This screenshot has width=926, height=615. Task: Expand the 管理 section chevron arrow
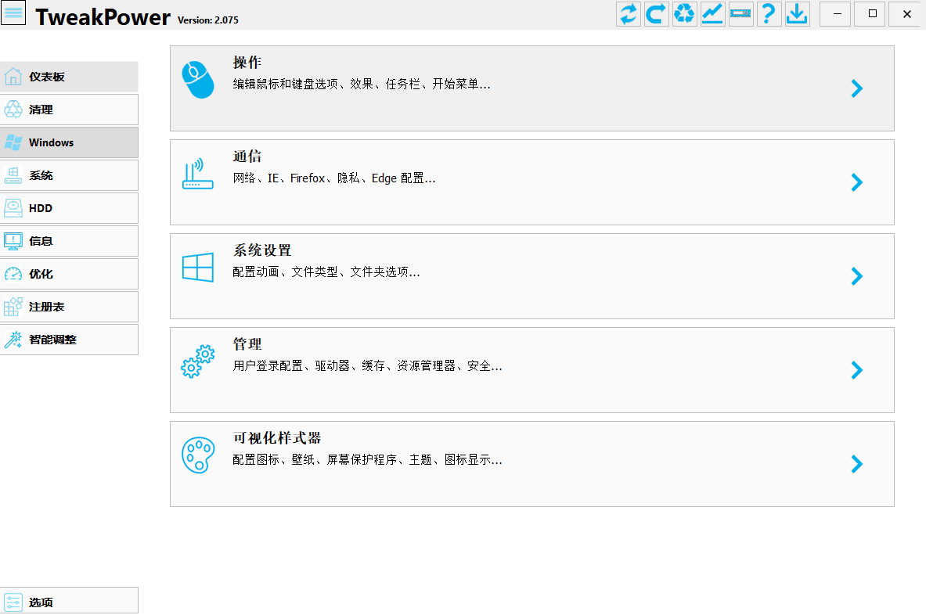[x=856, y=370]
